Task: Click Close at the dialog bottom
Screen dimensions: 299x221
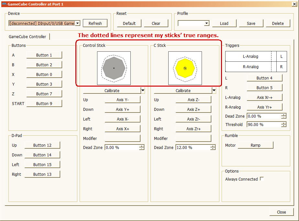Action: [x=282, y=212]
